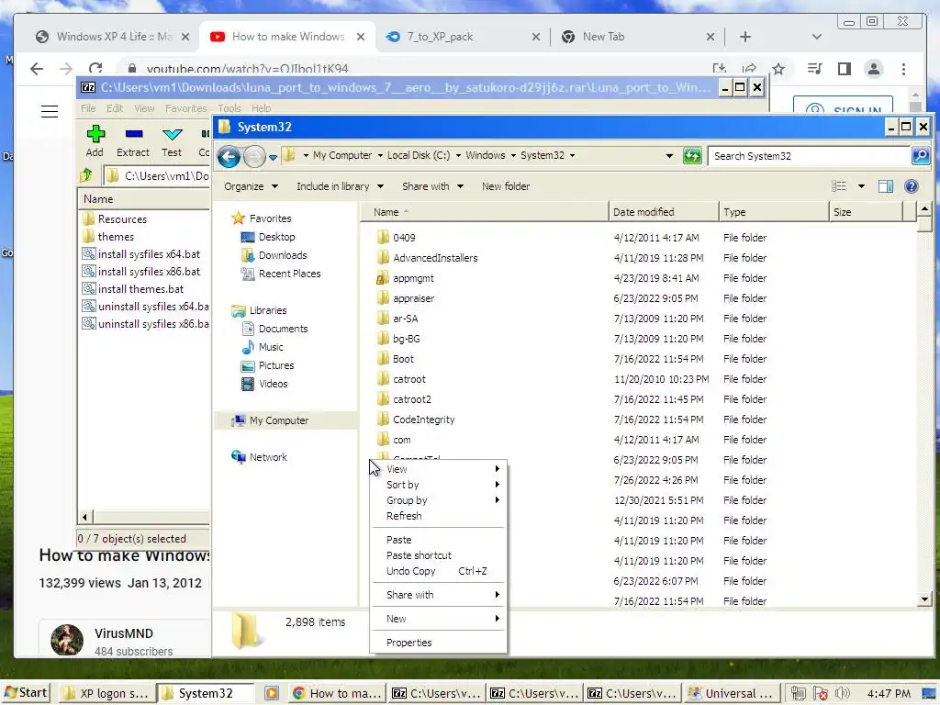Select Network in the navigation pane
The image size is (940, 705).
tap(259, 457)
